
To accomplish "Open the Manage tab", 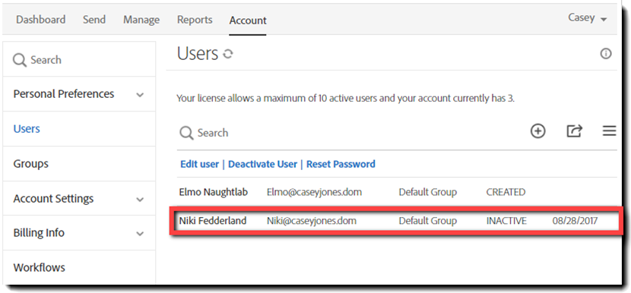I will (x=141, y=20).
